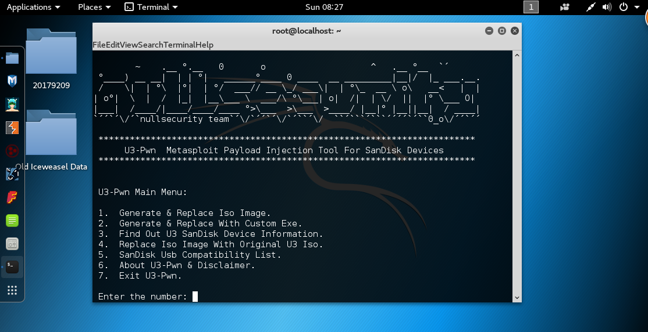Image resolution: width=648 pixels, height=332 pixels.
Task: Open the View menu in terminal
Action: pos(129,45)
